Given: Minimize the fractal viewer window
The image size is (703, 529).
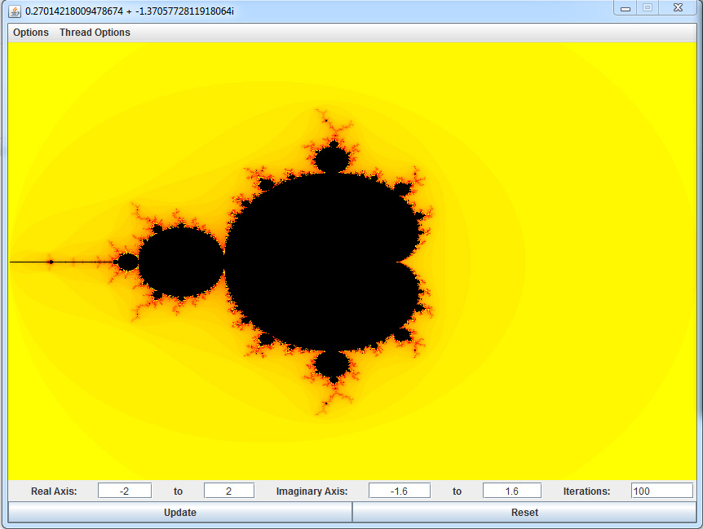Looking at the screenshot, I should (626, 8).
